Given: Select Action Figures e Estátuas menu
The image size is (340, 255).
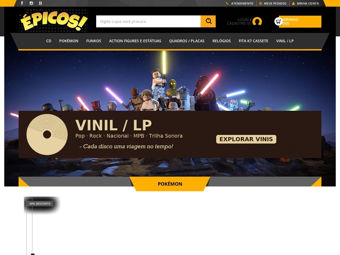Looking at the screenshot, I should coord(135,41).
